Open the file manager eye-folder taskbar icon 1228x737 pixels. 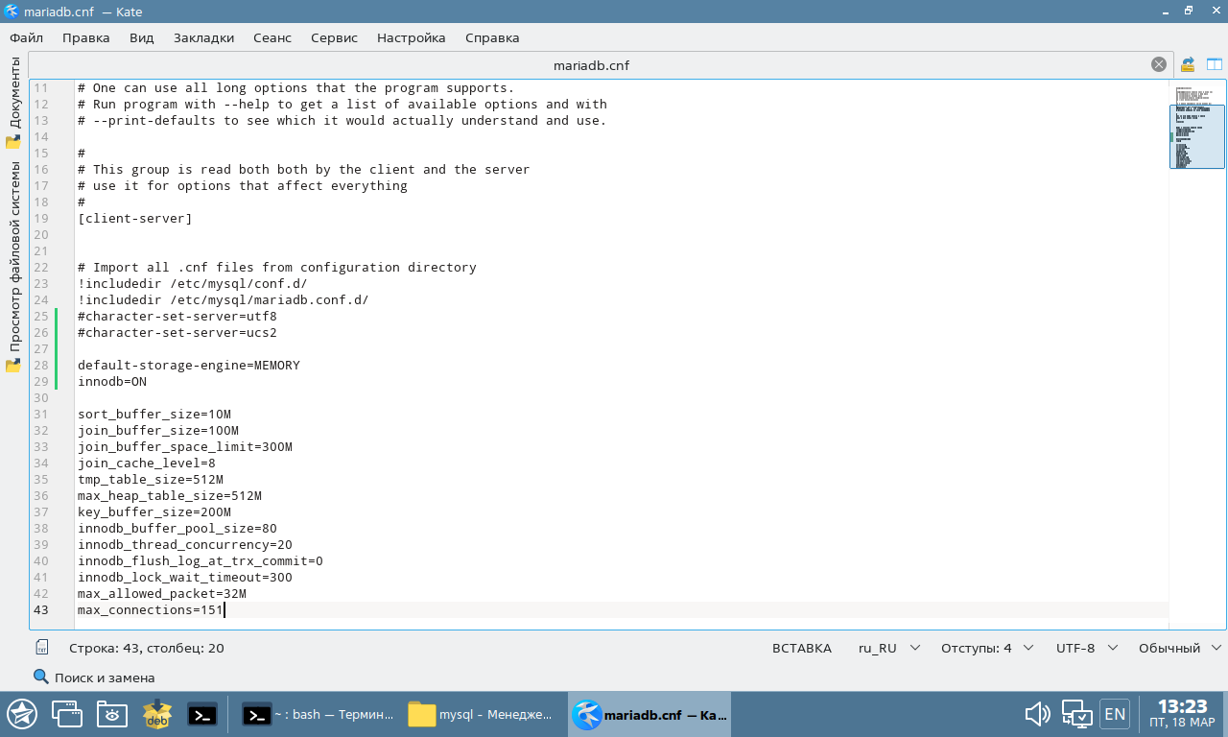[112, 714]
